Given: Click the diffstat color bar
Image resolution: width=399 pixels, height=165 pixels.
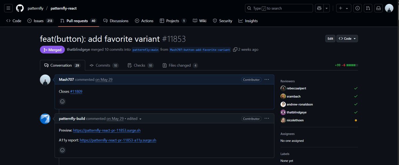Looking at the screenshot, I should [352, 65].
